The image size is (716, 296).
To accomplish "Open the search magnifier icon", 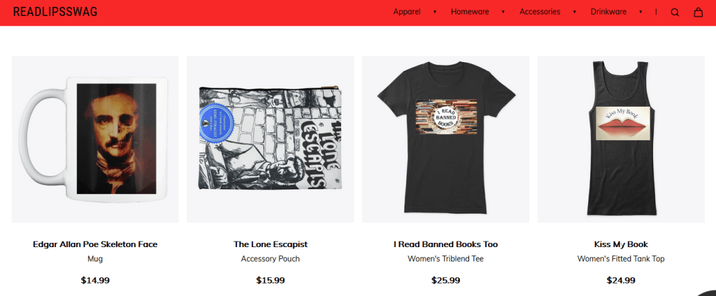I will pyautogui.click(x=675, y=13).
